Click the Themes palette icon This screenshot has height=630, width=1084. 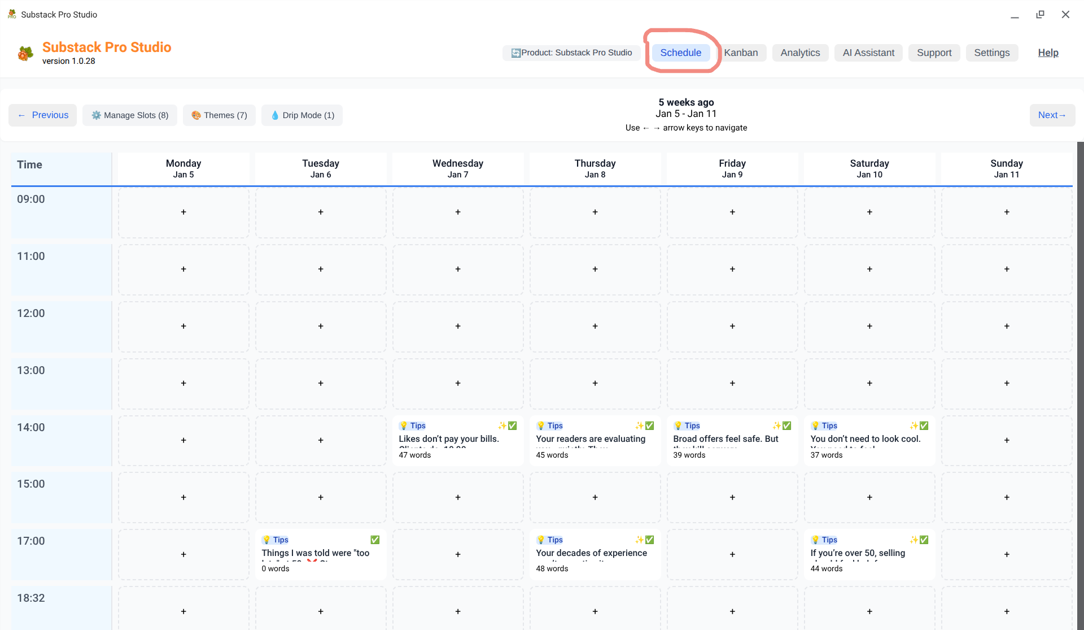196,115
